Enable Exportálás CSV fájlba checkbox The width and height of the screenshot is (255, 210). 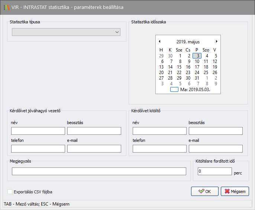point(10,192)
